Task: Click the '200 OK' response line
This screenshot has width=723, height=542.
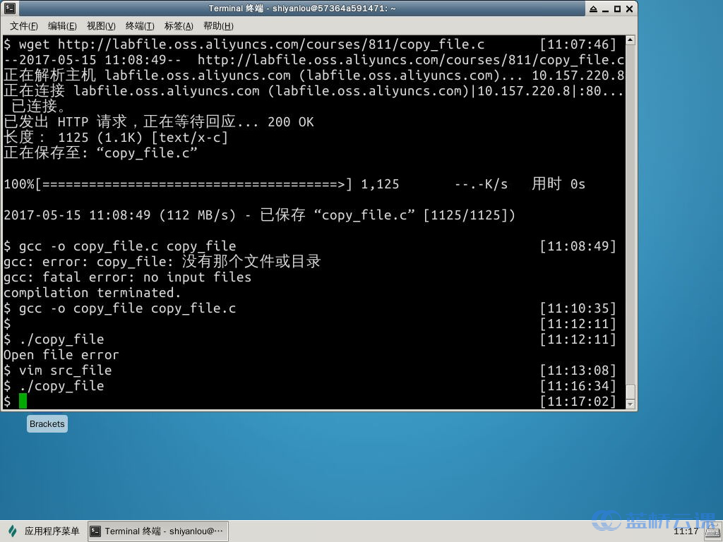Action: point(159,121)
